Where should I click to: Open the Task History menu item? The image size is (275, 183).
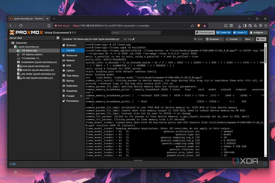(73, 75)
